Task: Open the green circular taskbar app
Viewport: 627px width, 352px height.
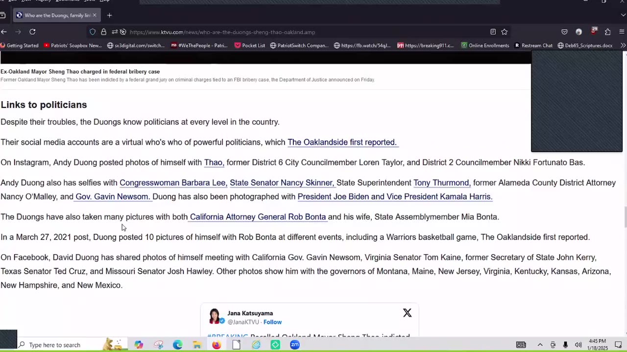Action: [x=275, y=345]
